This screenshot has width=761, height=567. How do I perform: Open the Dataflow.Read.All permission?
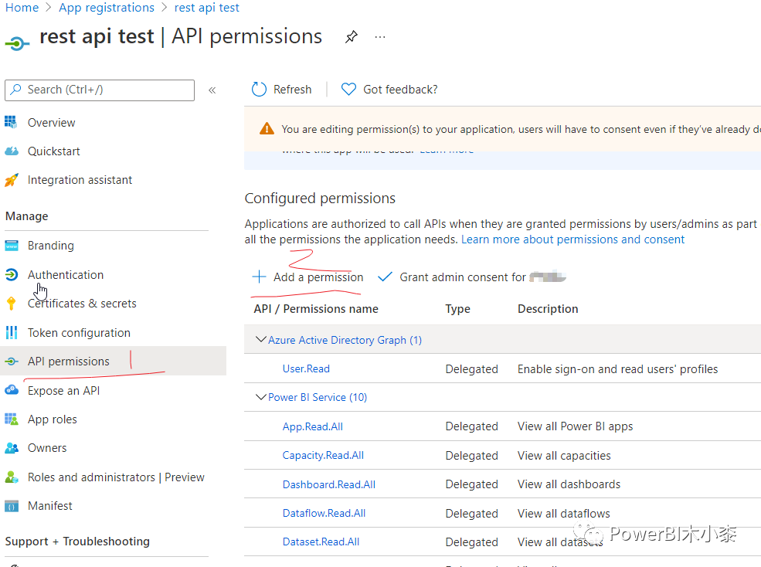point(324,513)
